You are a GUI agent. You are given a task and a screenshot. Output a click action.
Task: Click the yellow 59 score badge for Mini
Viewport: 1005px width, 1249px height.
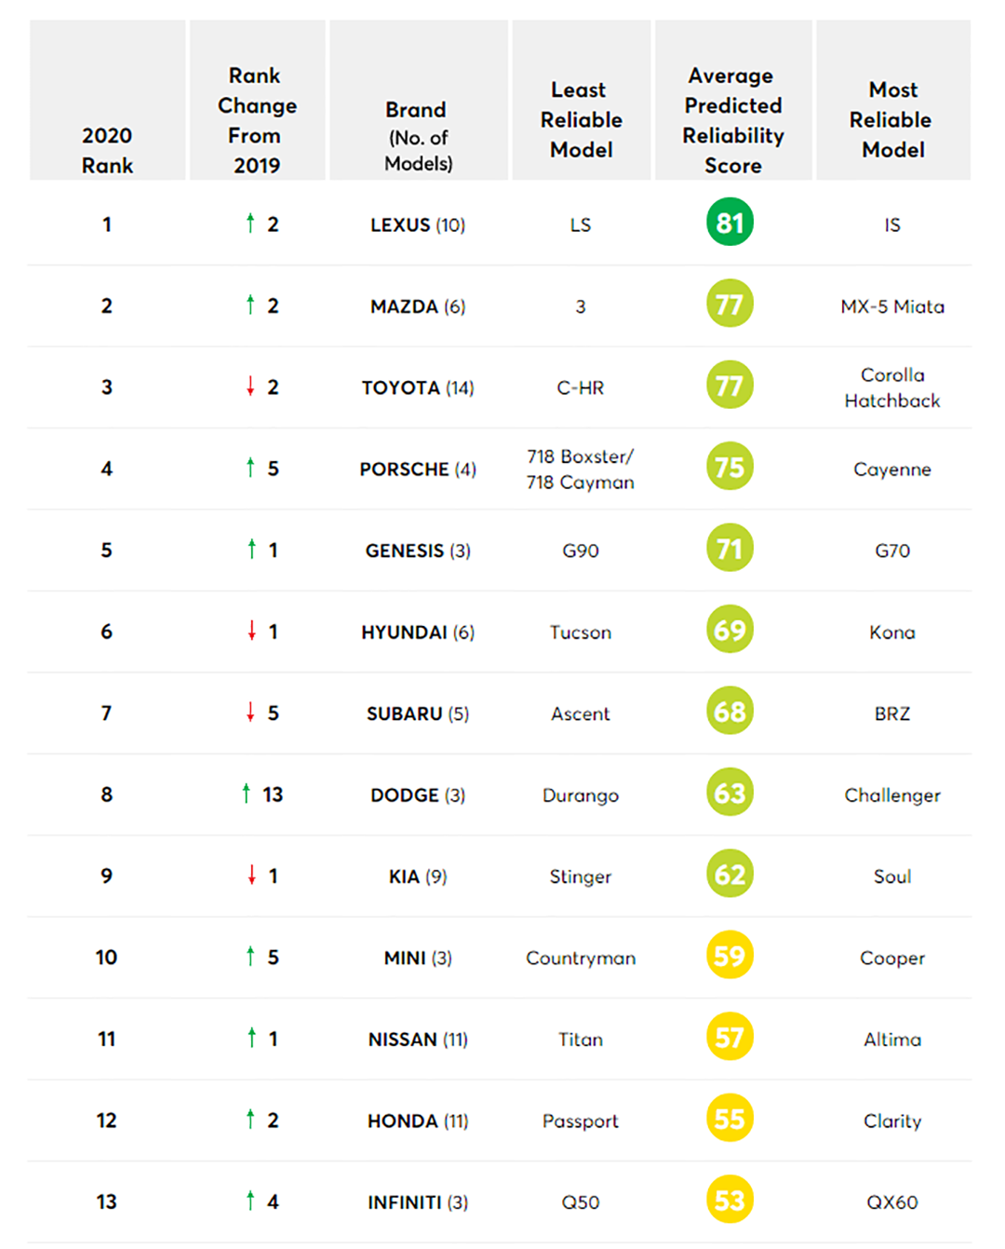tap(730, 957)
